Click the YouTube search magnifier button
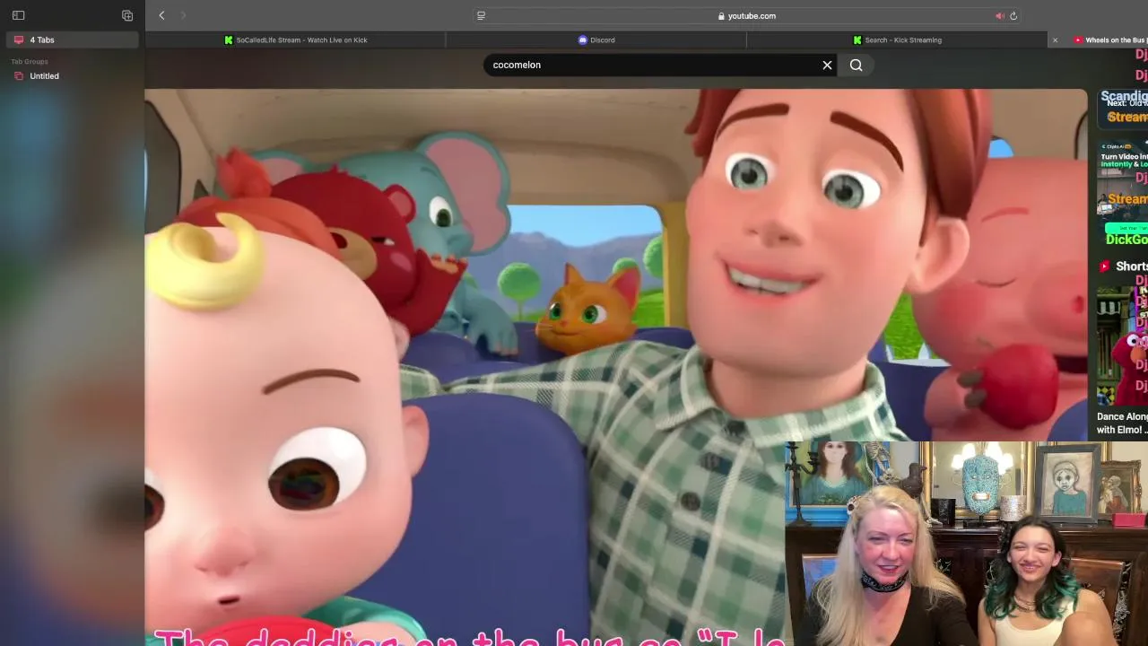This screenshot has height=646, width=1148. 857,65
